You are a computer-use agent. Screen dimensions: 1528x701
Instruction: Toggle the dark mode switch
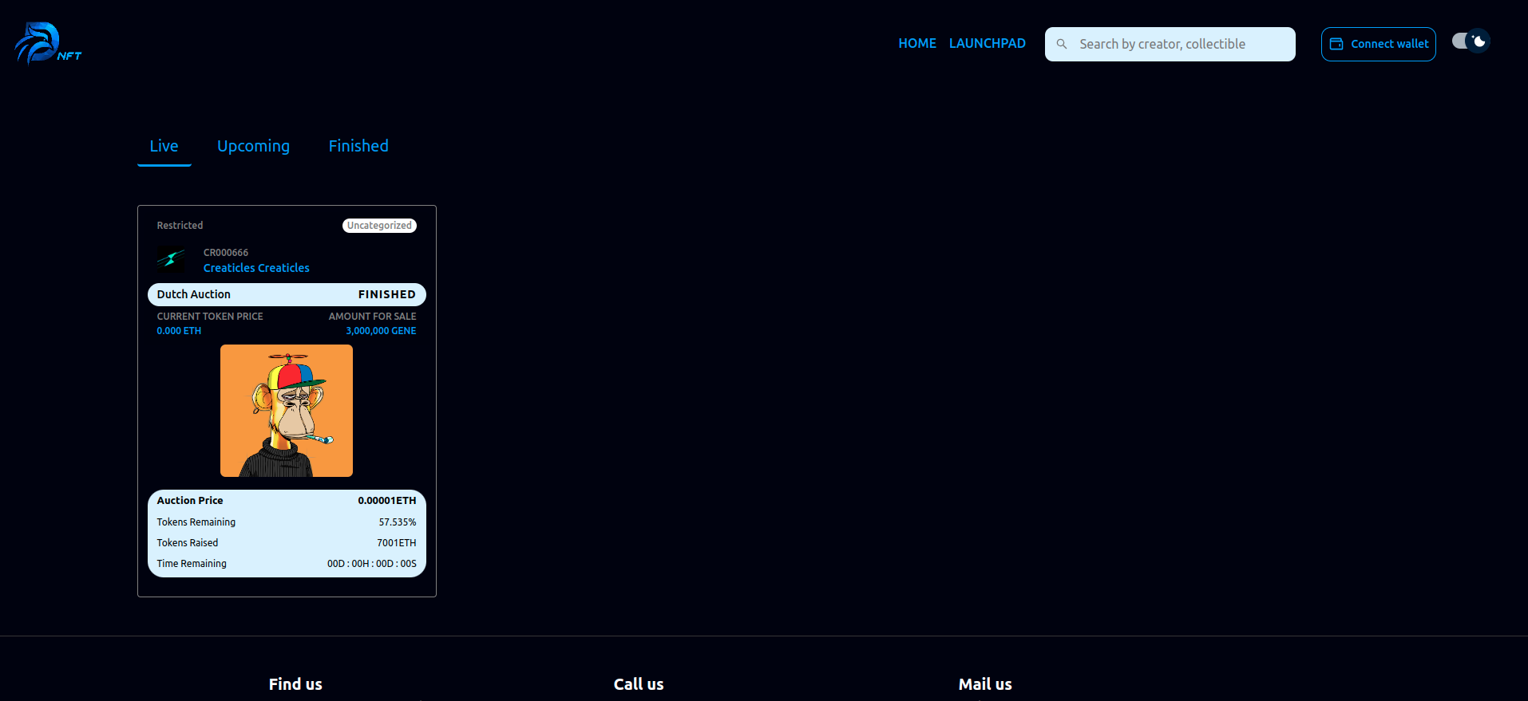(1471, 41)
